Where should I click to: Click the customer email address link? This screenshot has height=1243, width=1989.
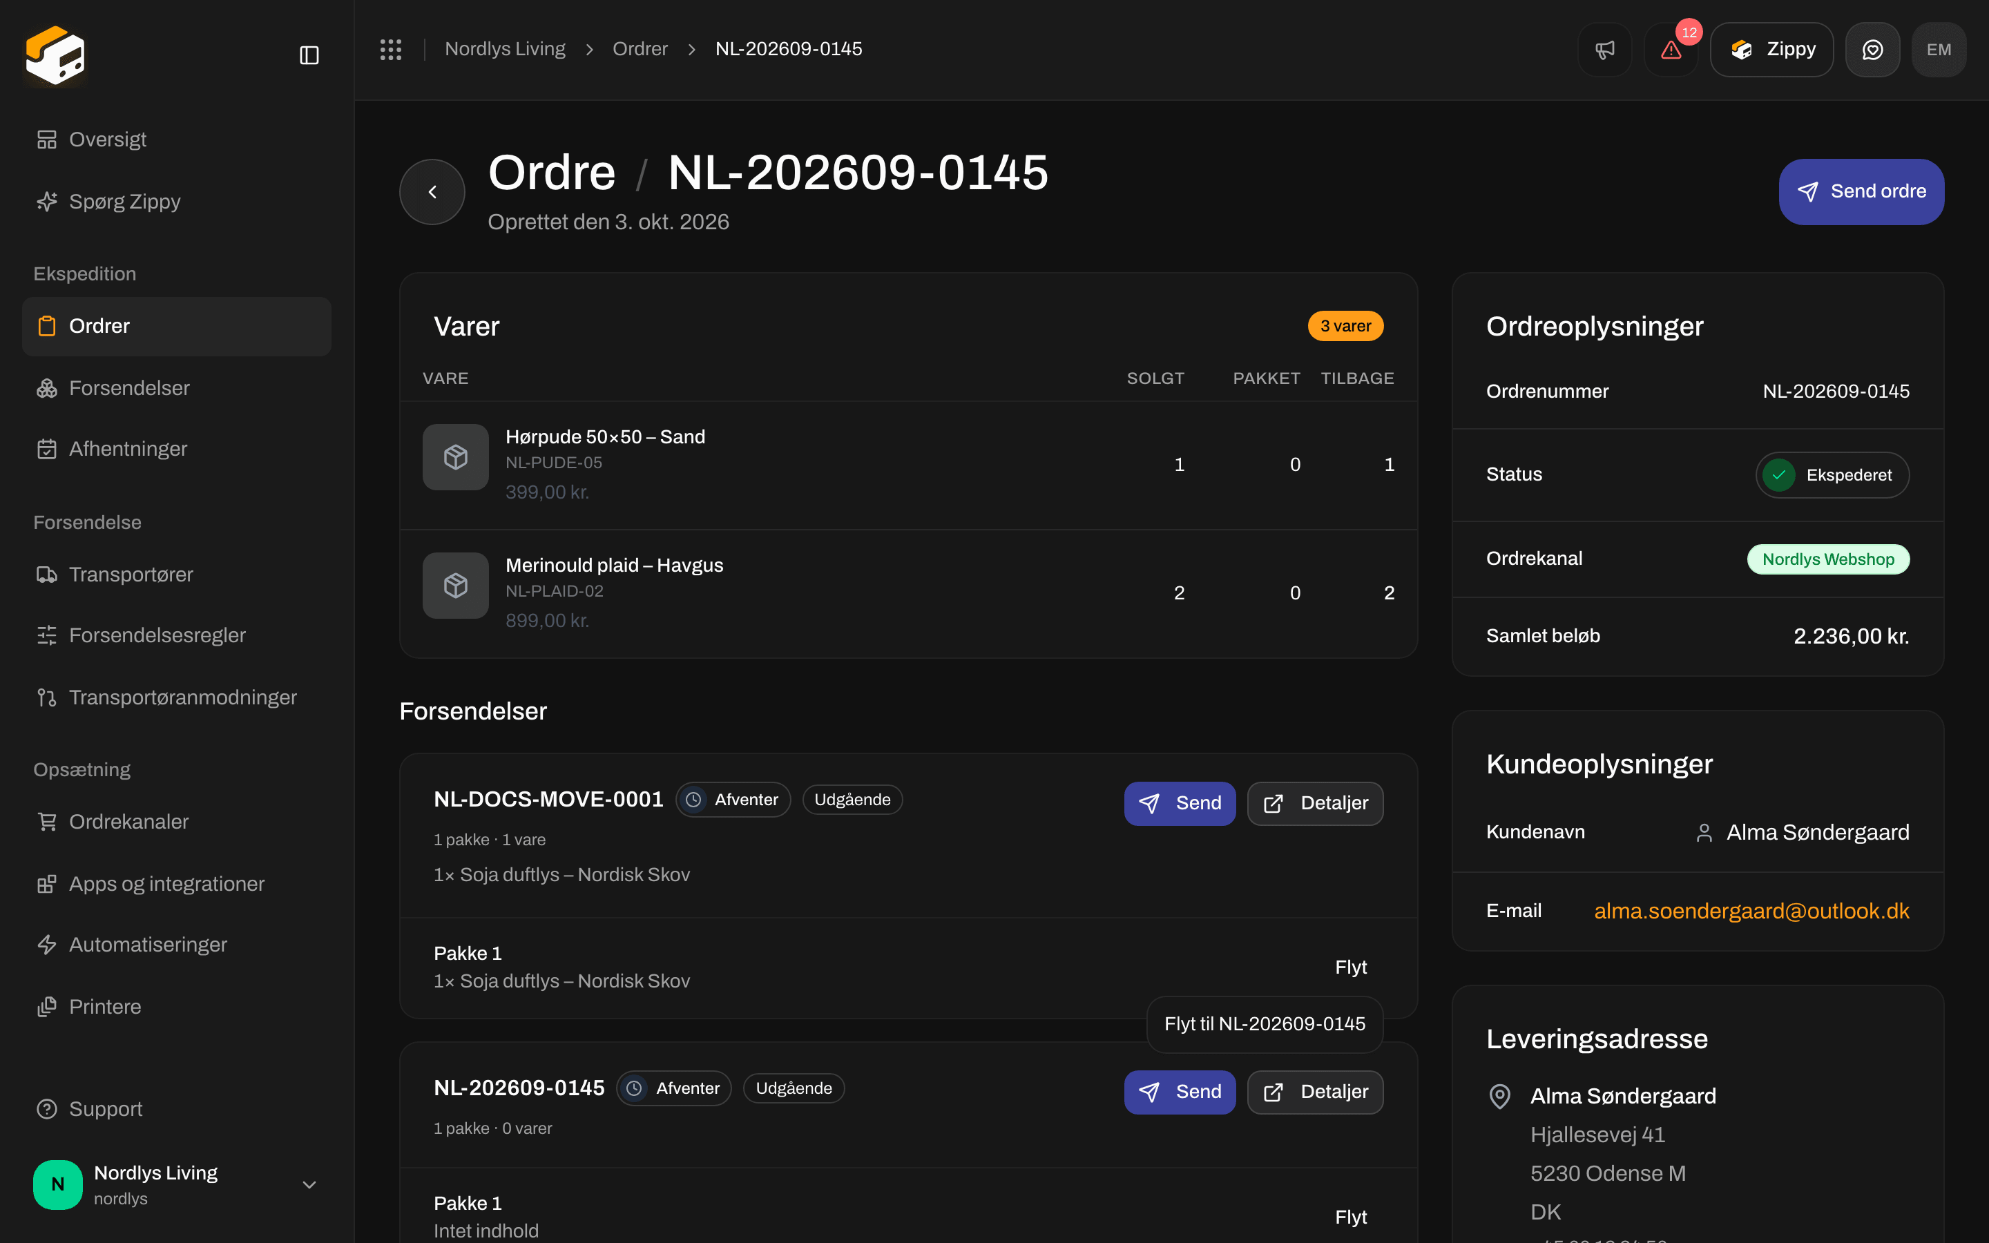(x=1751, y=911)
